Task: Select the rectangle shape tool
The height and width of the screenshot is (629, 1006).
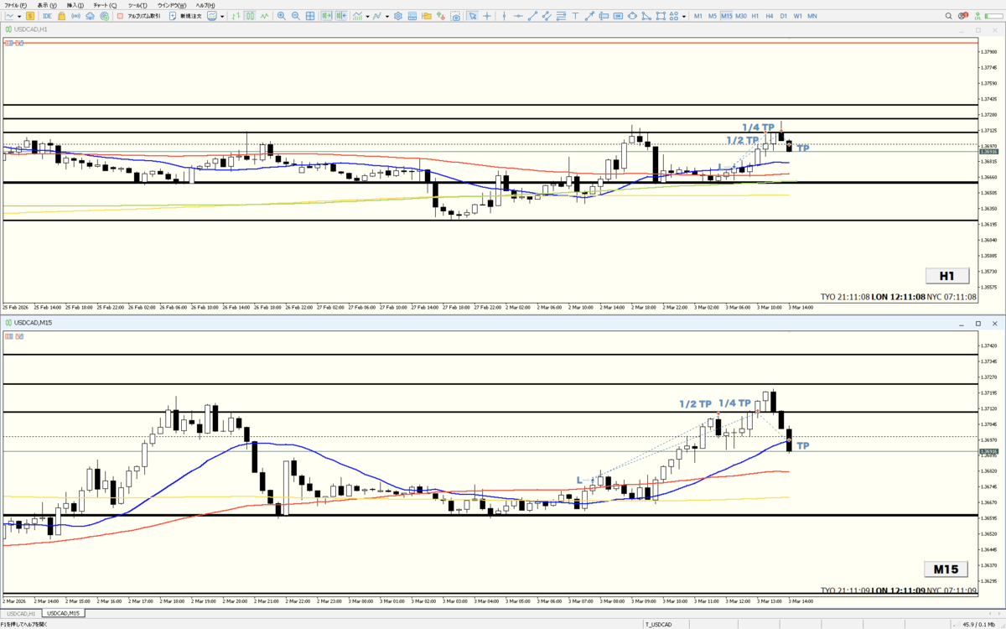Action: click(x=661, y=16)
